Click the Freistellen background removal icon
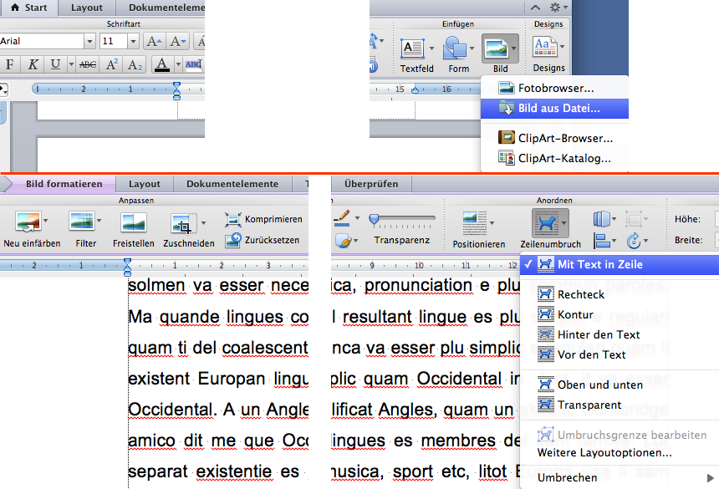This screenshot has width=719, height=489. (134, 223)
